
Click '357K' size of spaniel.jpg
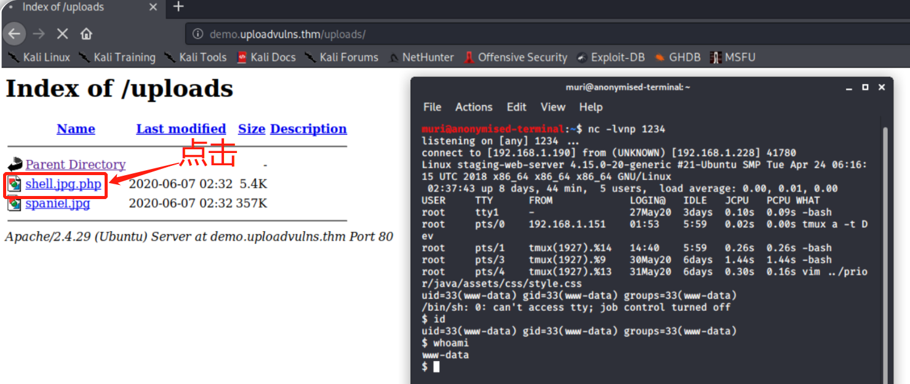tap(252, 203)
